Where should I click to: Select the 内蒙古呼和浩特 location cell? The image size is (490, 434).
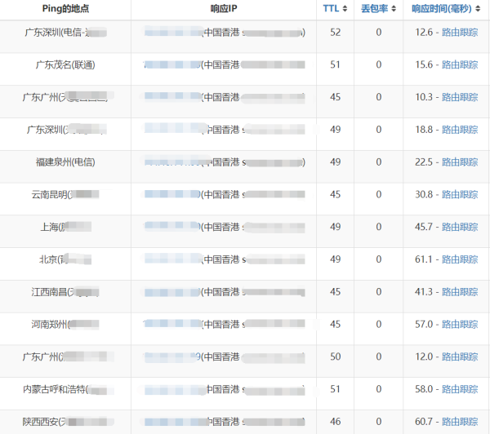click(x=65, y=393)
